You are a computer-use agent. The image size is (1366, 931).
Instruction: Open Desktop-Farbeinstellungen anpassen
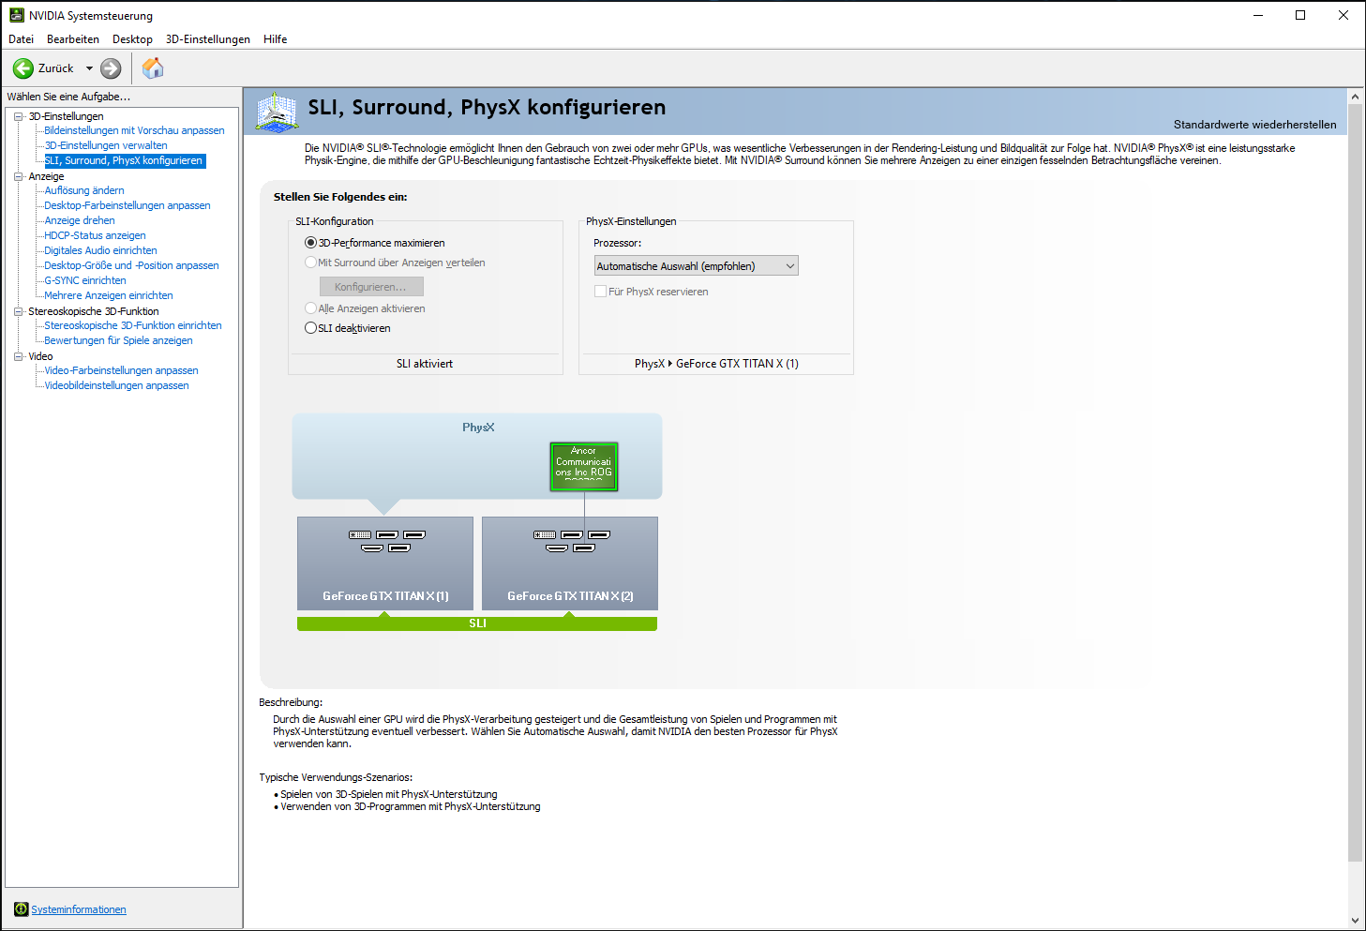click(x=128, y=205)
